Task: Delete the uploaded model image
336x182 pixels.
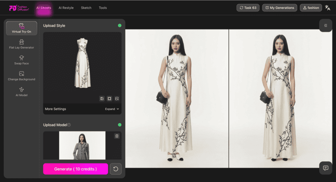Action: pyautogui.click(x=117, y=136)
